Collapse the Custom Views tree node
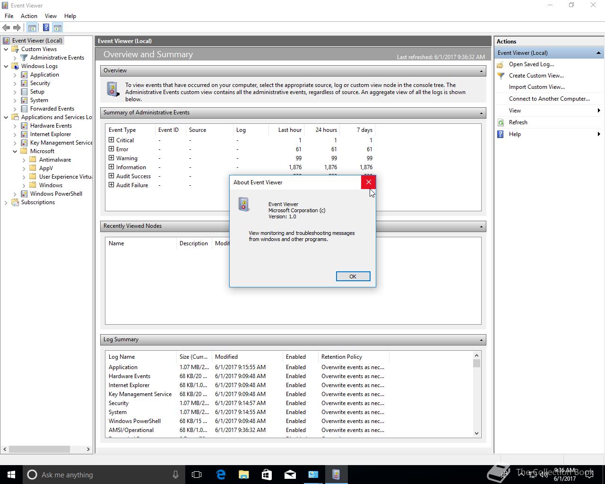 6,49
